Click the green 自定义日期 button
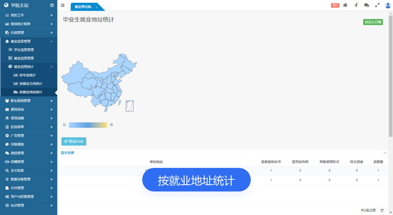 tap(373, 22)
